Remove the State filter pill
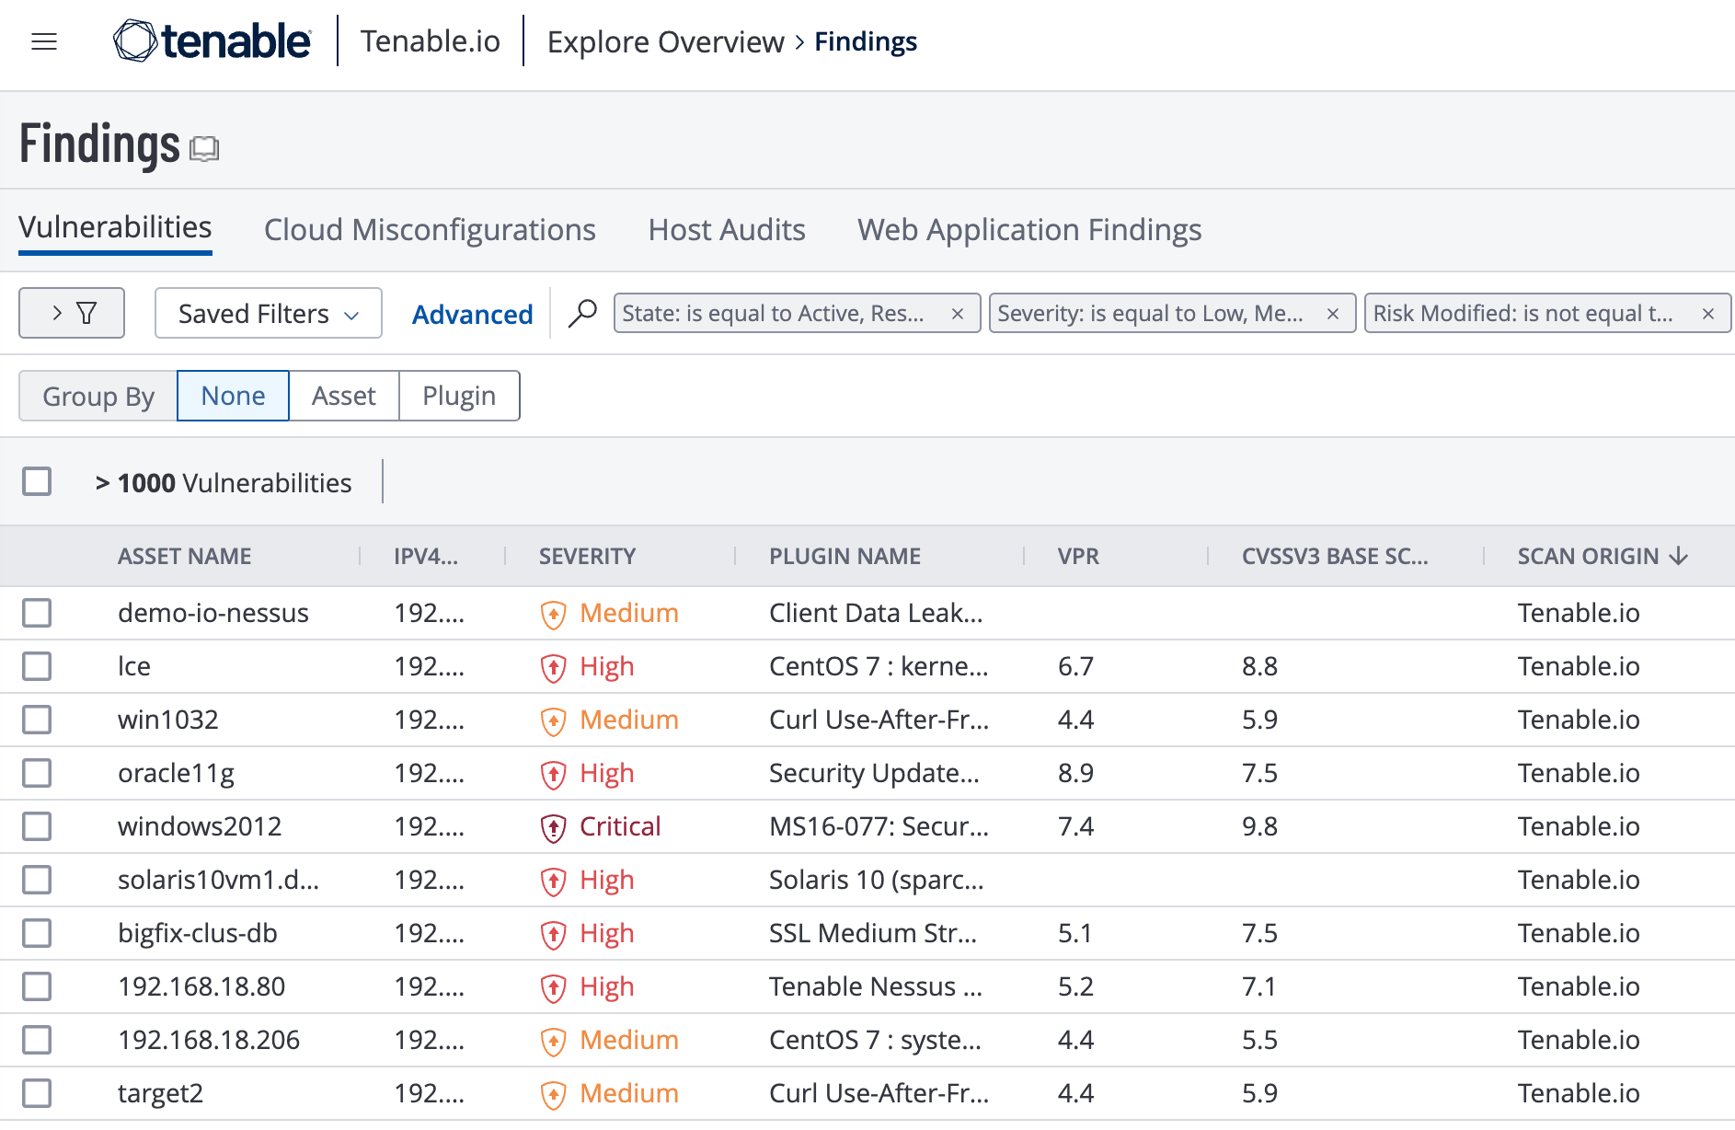This screenshot has height=1130, width=1735. (x=958, y=313)
